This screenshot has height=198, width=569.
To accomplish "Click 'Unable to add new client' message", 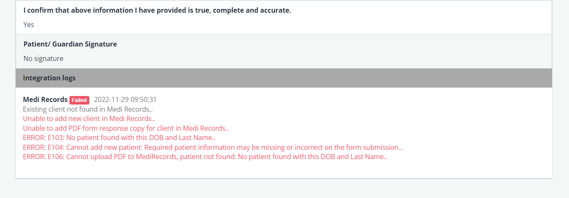I will pos(89,118).
